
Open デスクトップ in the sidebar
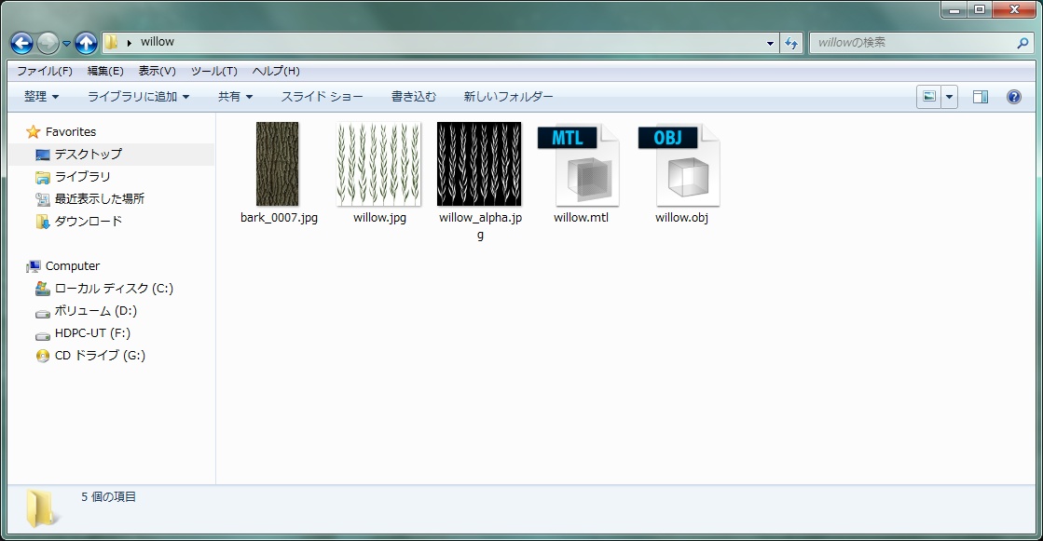click(78, 155)
